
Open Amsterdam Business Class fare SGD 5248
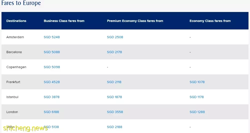(52, 37)
